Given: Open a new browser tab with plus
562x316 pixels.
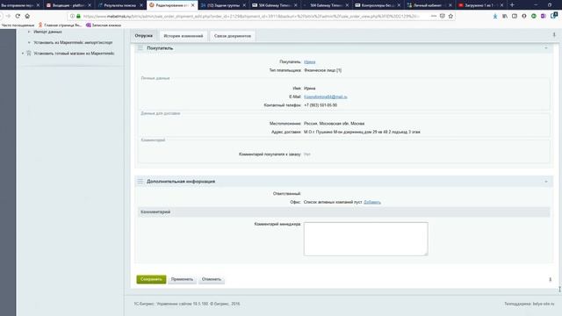Looking at the screenshot, I should 512,5.
